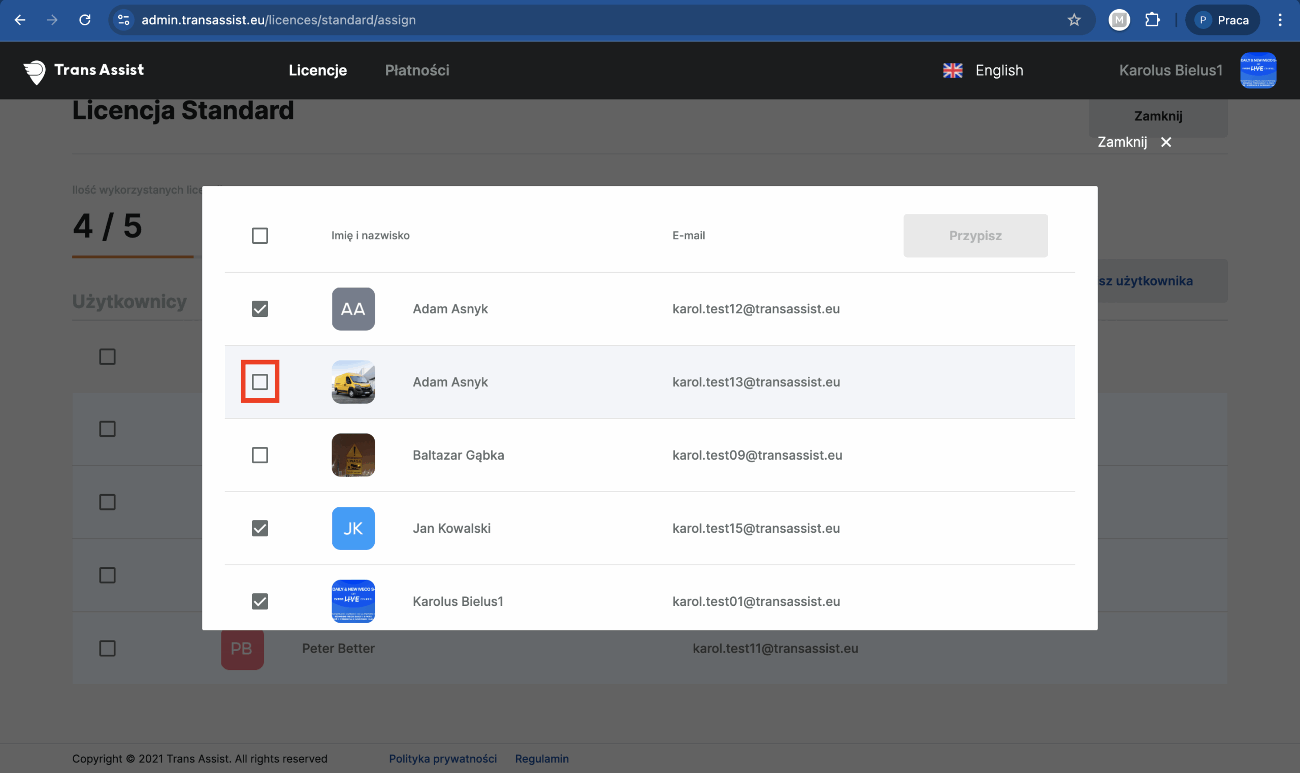Bookmark page with star icon
1300x773 pixels.
pos(1074,20)
